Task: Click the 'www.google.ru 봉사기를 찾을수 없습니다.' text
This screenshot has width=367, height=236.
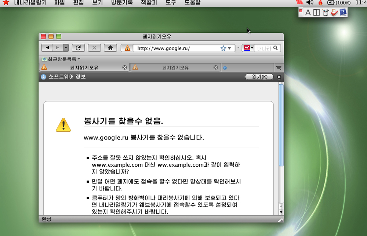Action: 144,137
